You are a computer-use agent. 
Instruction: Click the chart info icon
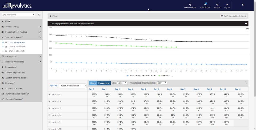[246, 24]
